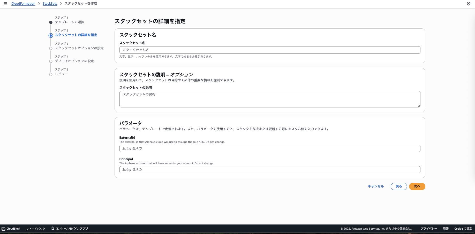475x234 pixels.
Task: Select step 5 レビュー circle
Action: coord(51,74)
